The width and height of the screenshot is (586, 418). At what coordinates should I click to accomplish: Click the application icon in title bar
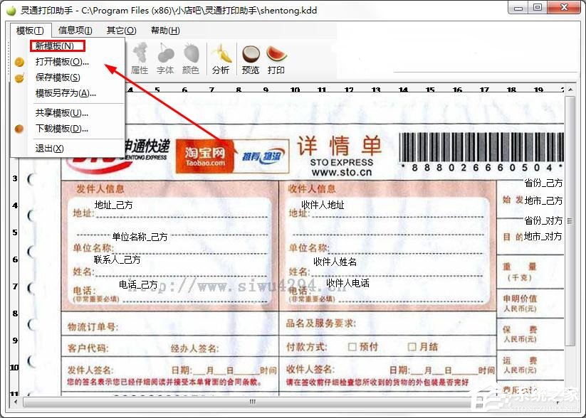coord(9,9)
